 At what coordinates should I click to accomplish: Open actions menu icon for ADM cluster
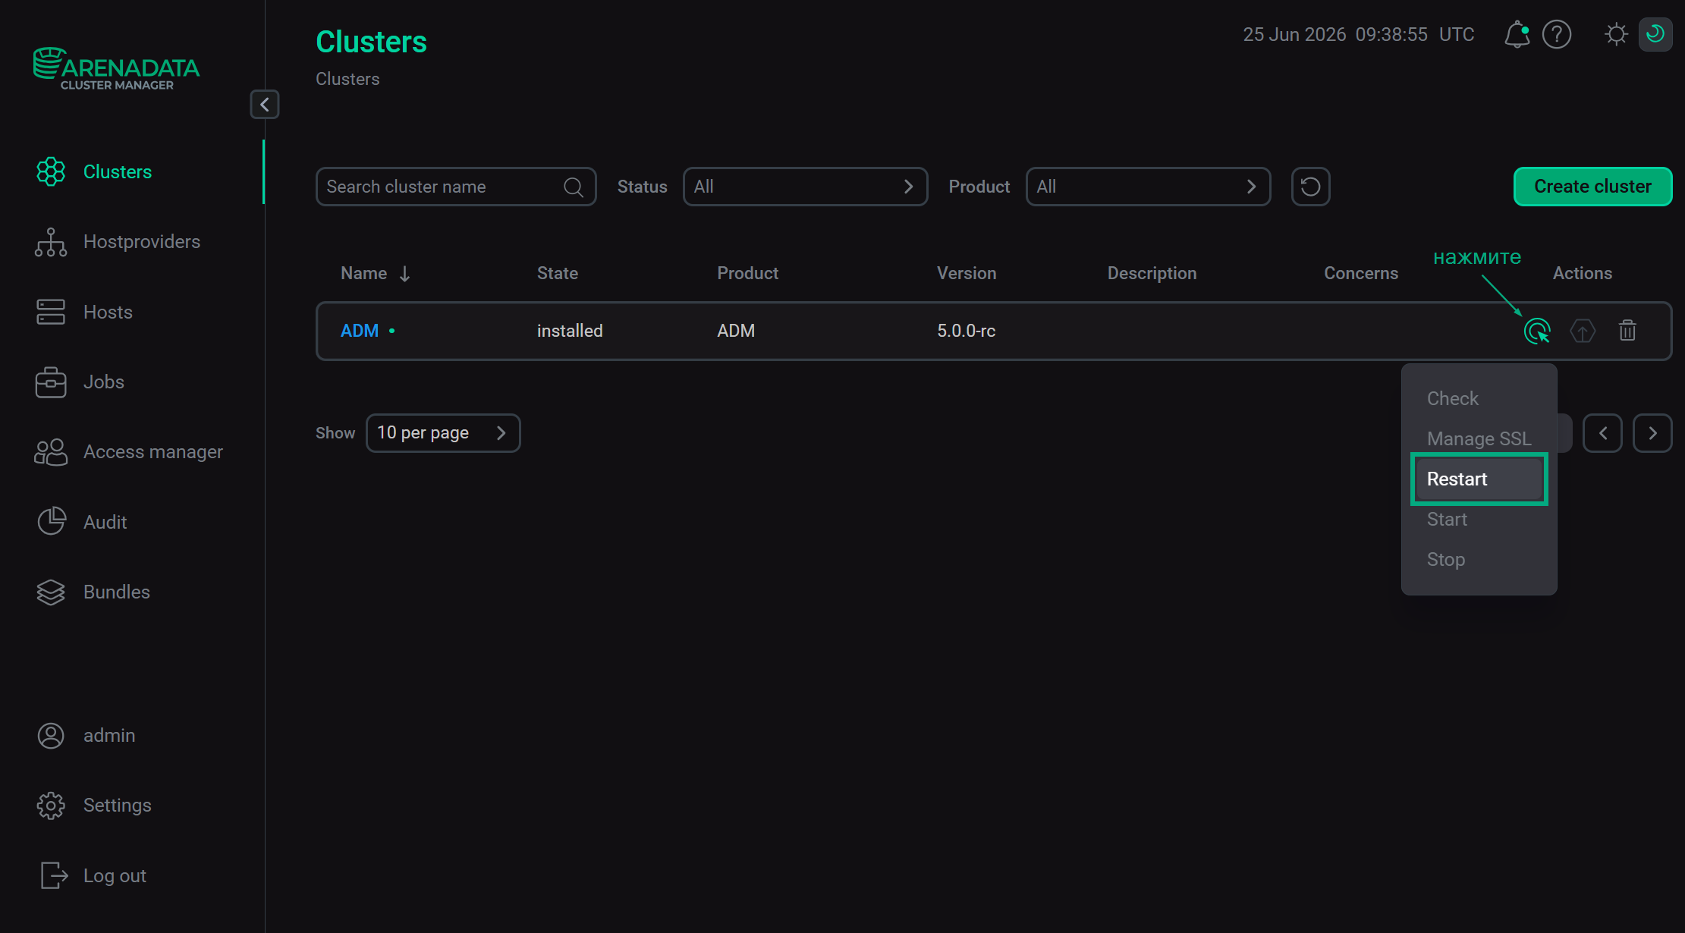[1537, 331]
